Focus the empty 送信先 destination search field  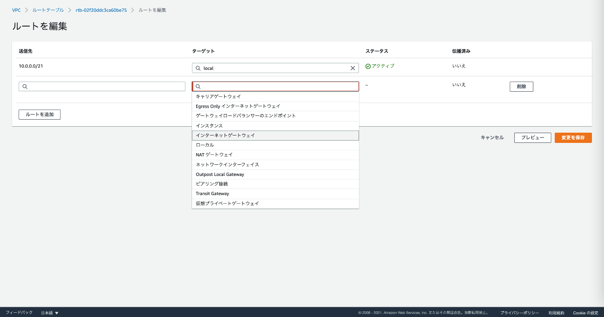click(102, 87)
